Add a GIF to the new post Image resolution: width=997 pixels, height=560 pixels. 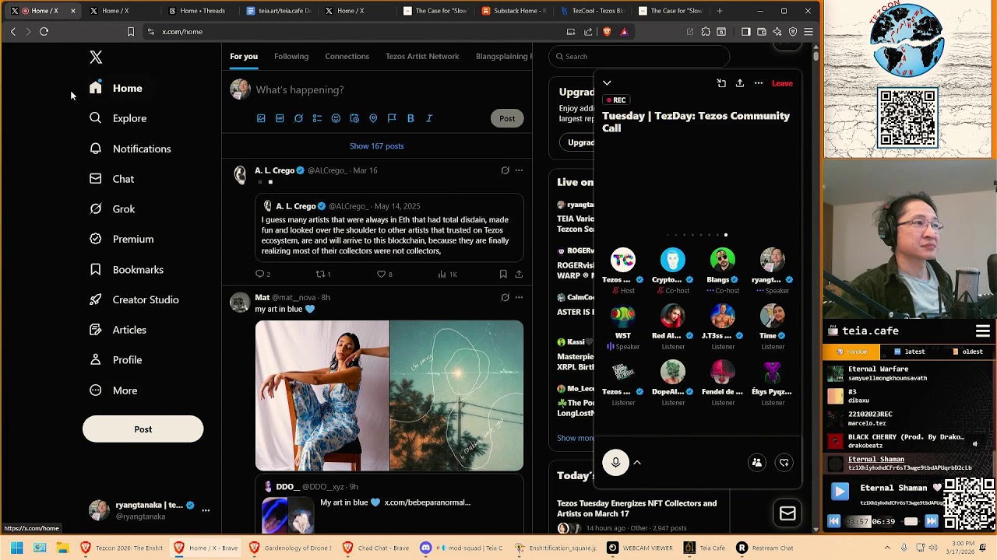(280, 118)
